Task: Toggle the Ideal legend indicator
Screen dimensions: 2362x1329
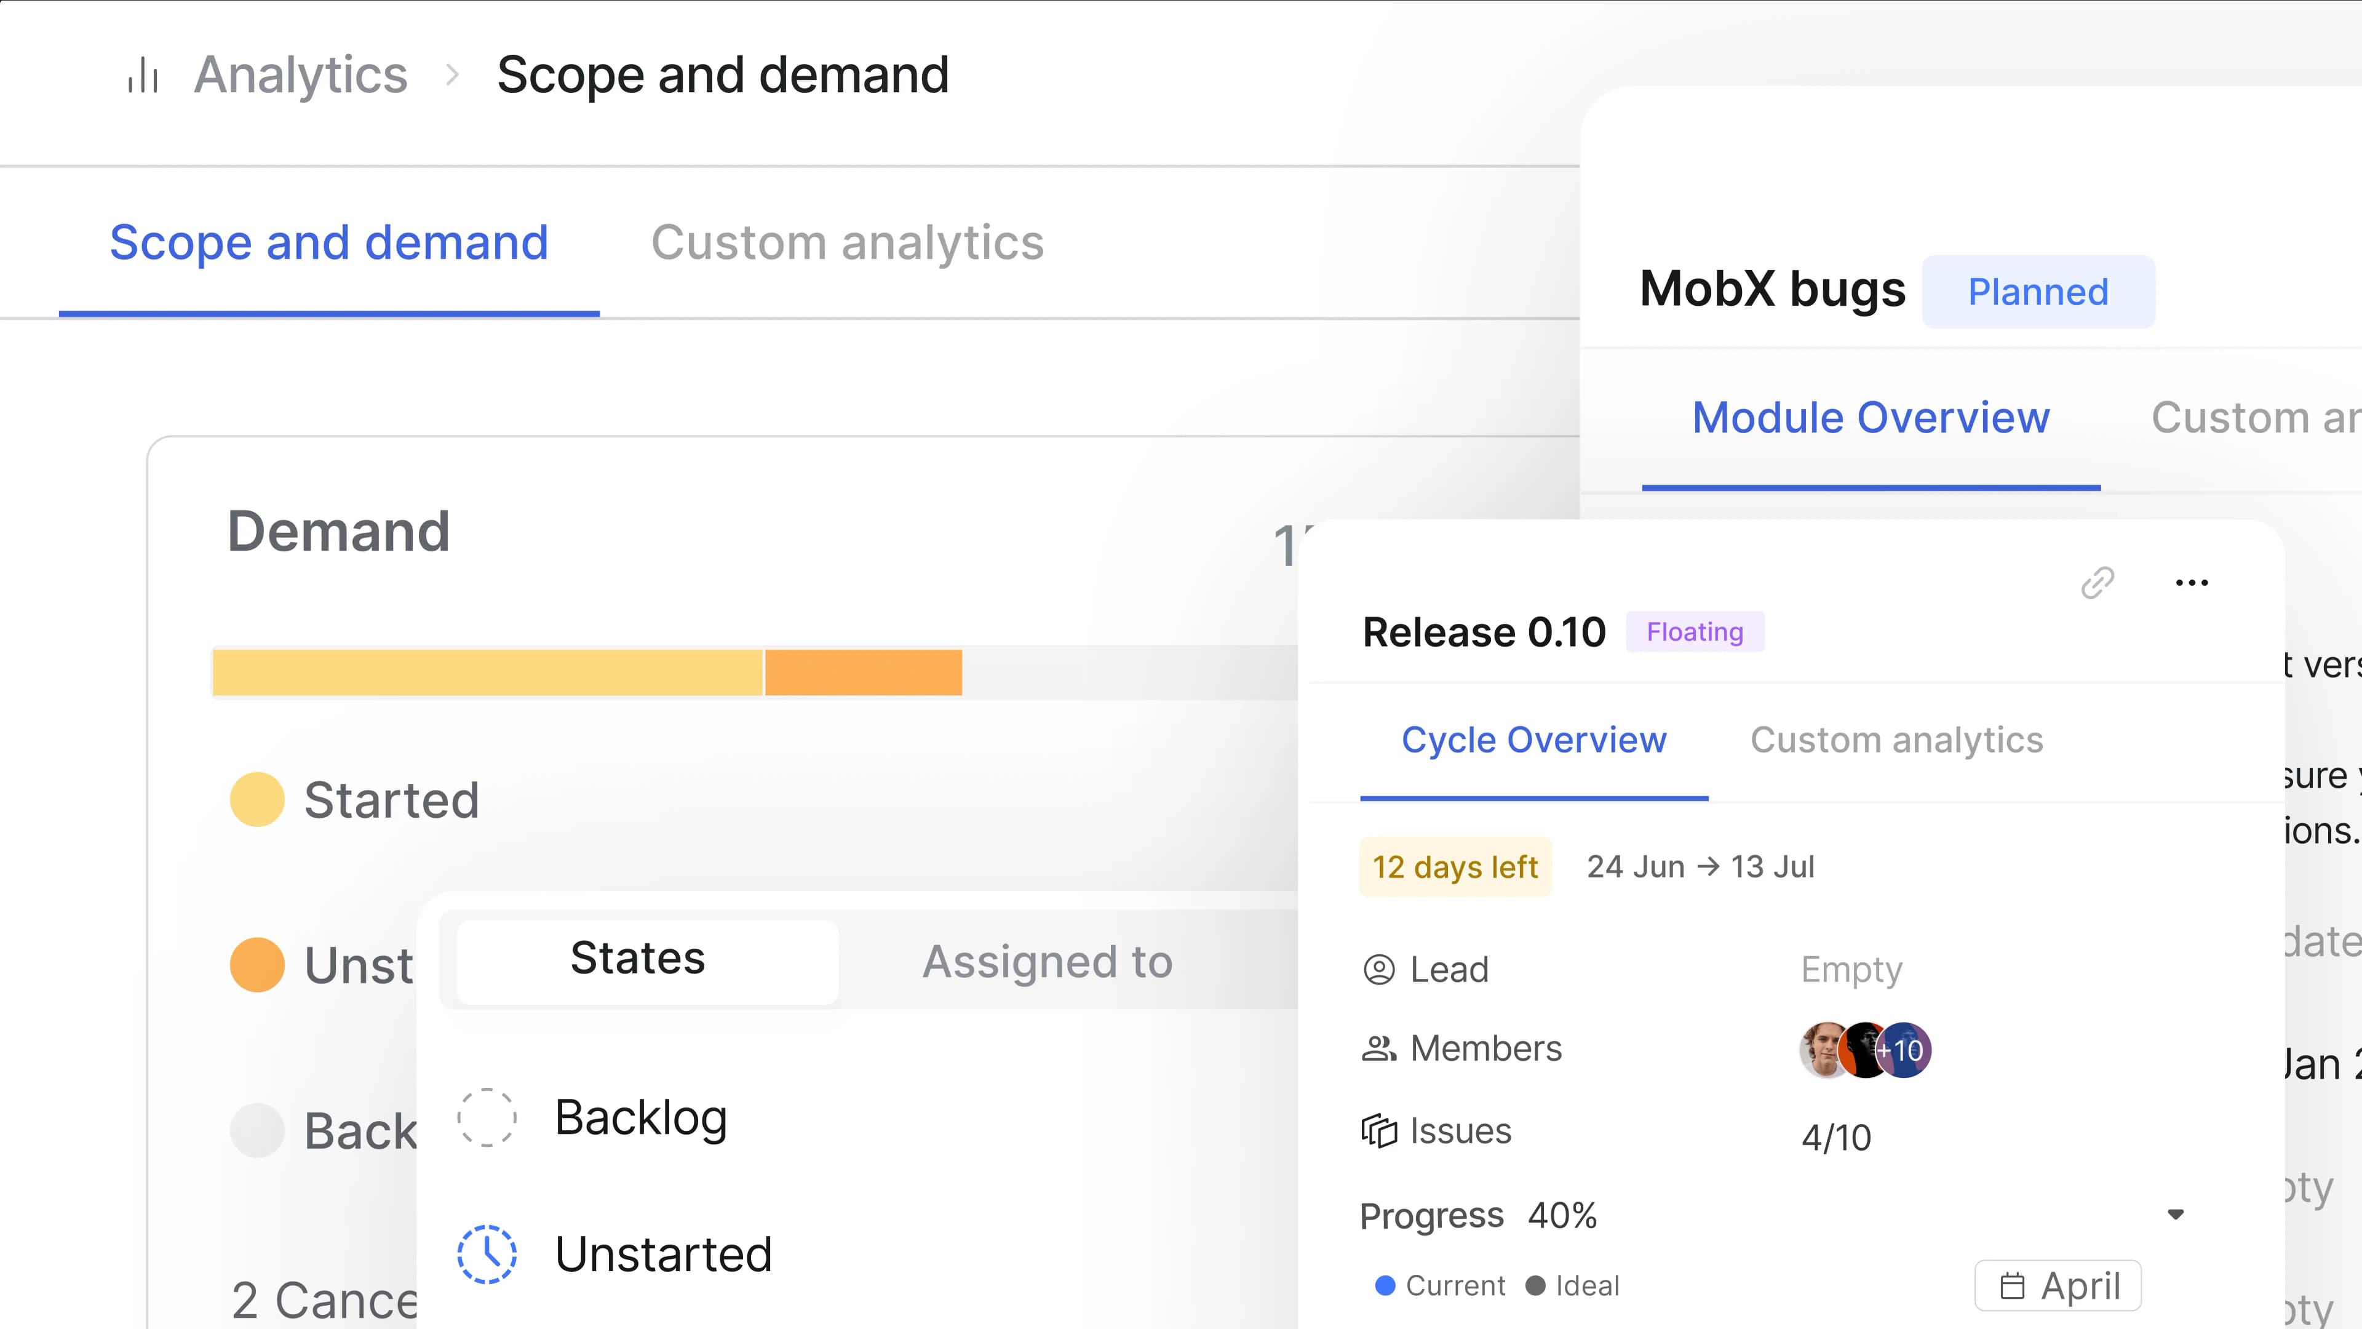Action: [x=1537, y=1285]
